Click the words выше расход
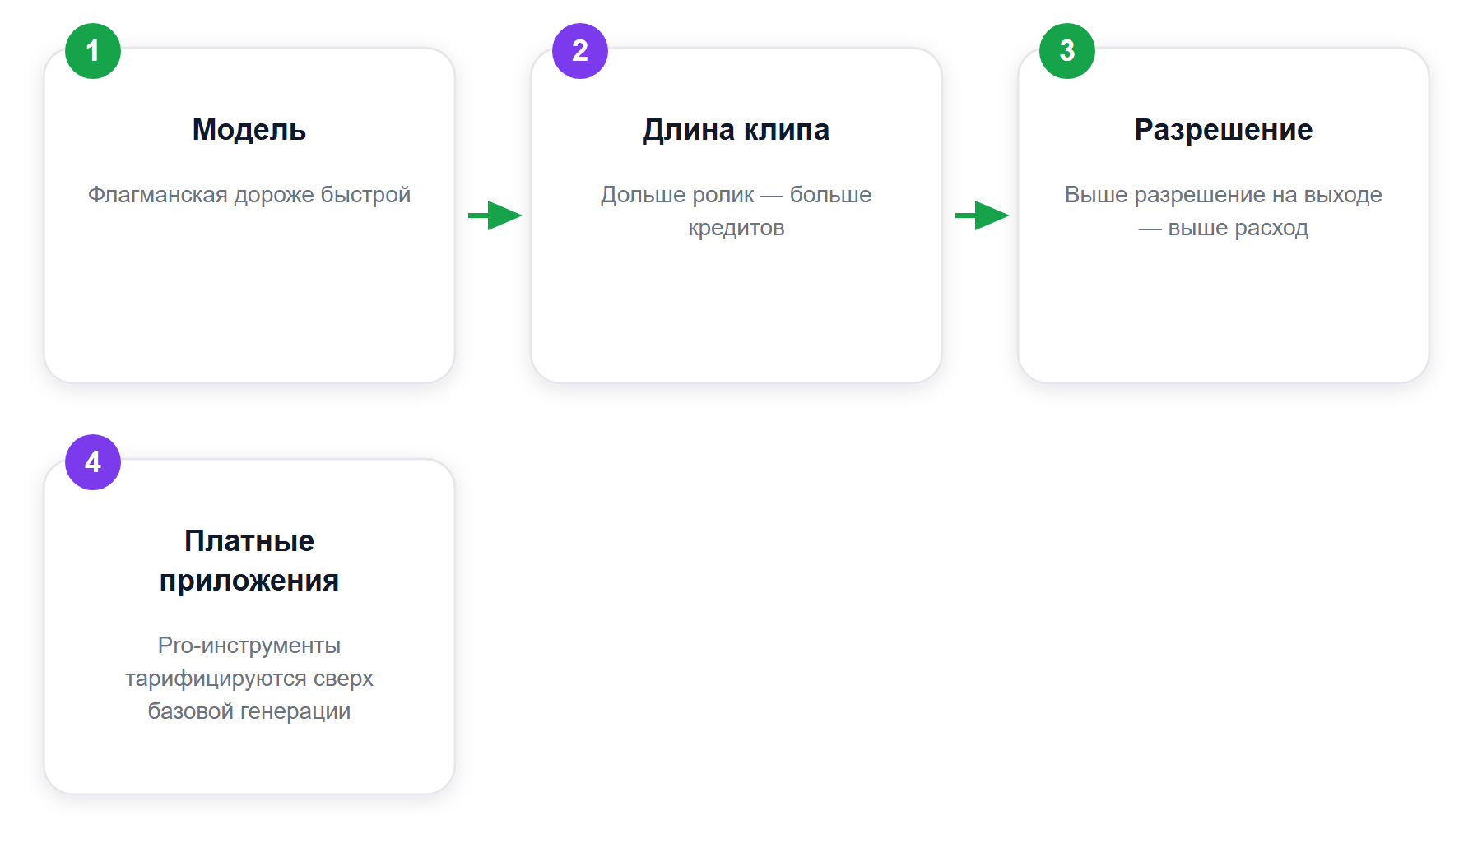The width and height of the screenshot is (1473, 843). (x=1238, y=228)
